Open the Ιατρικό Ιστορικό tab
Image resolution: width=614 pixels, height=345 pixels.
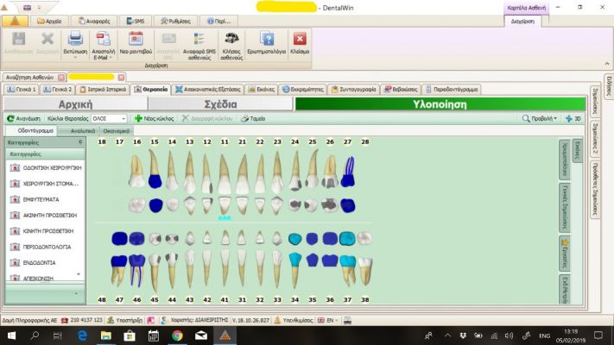(x=104, y=89)
